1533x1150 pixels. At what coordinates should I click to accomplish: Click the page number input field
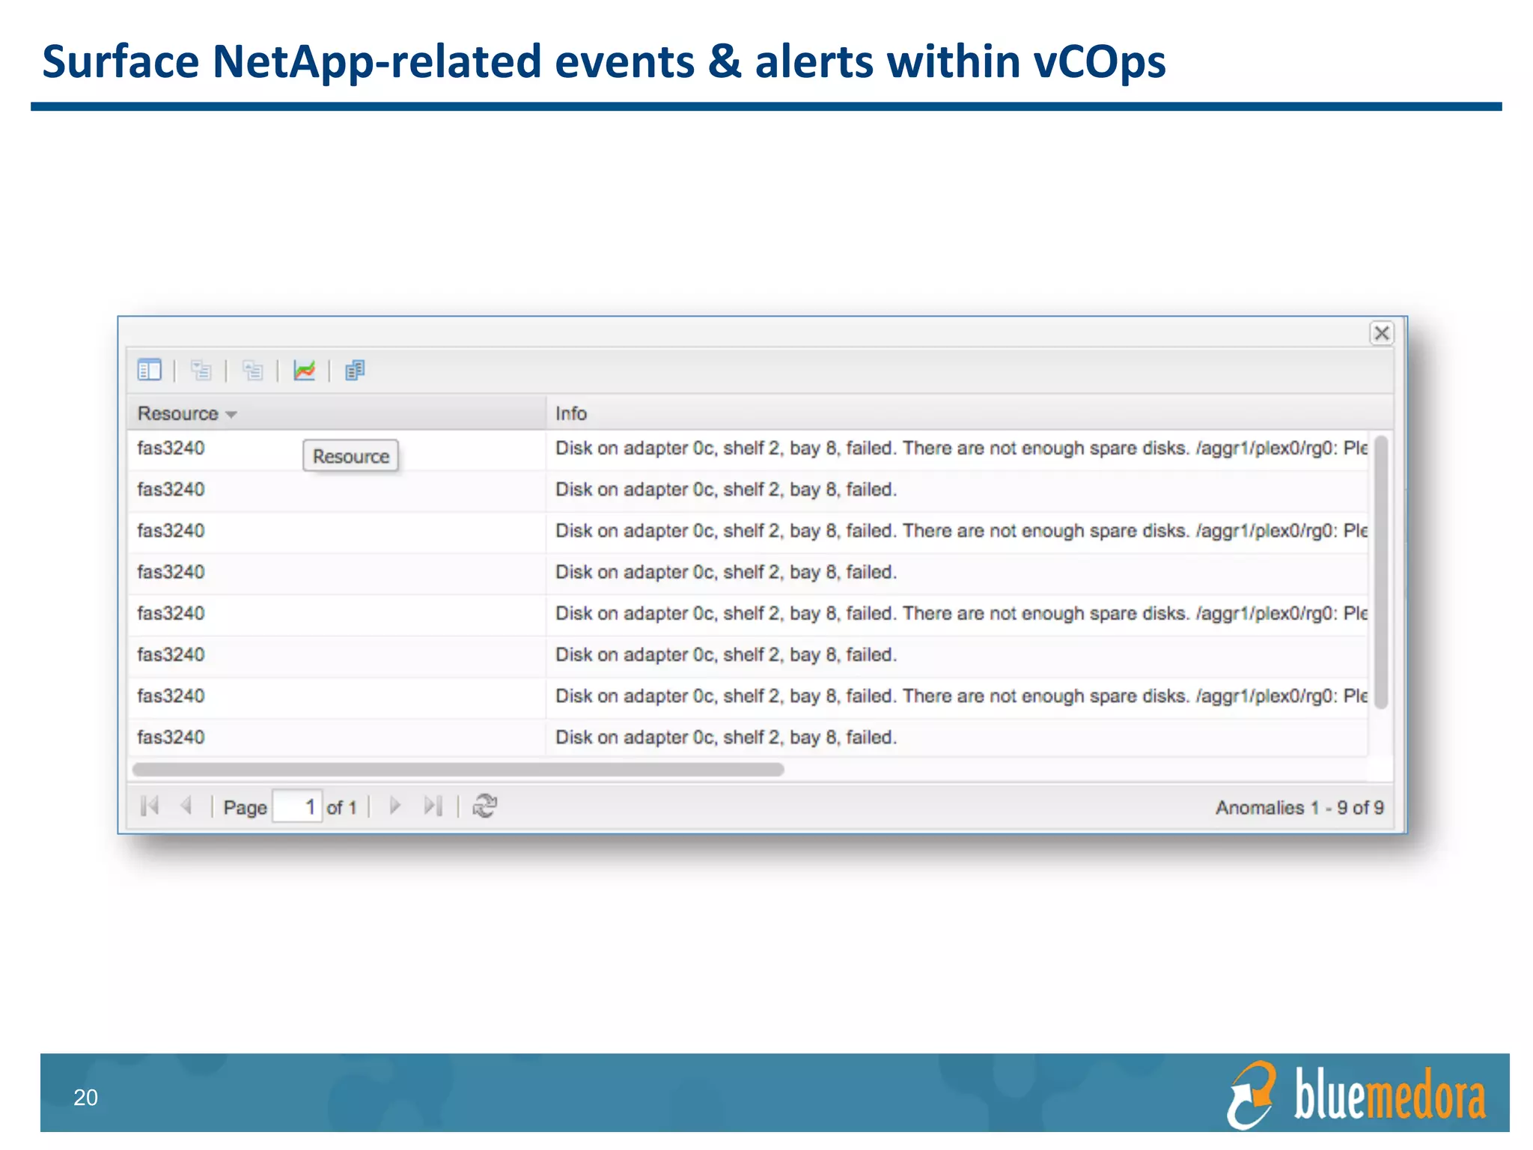tap(297, 806)
